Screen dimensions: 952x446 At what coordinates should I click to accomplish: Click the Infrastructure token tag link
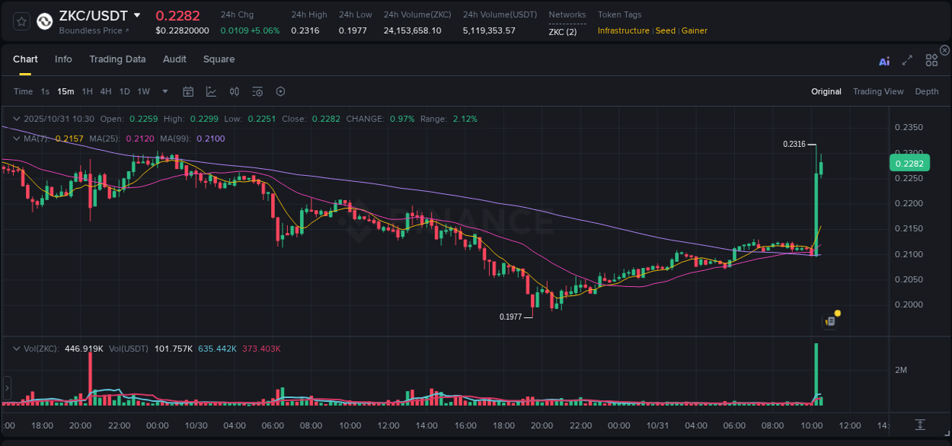click(x=624, y=31)
